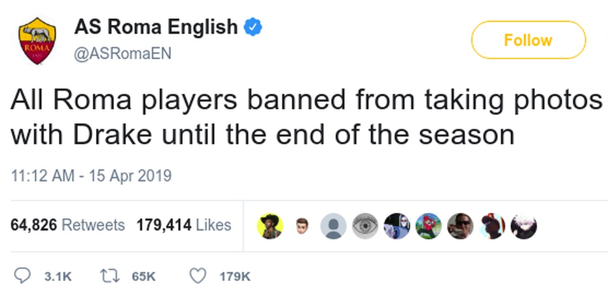The image size is (608, 307).
Task: Open the white-haired anime character avatar
Action: (523, 226)
